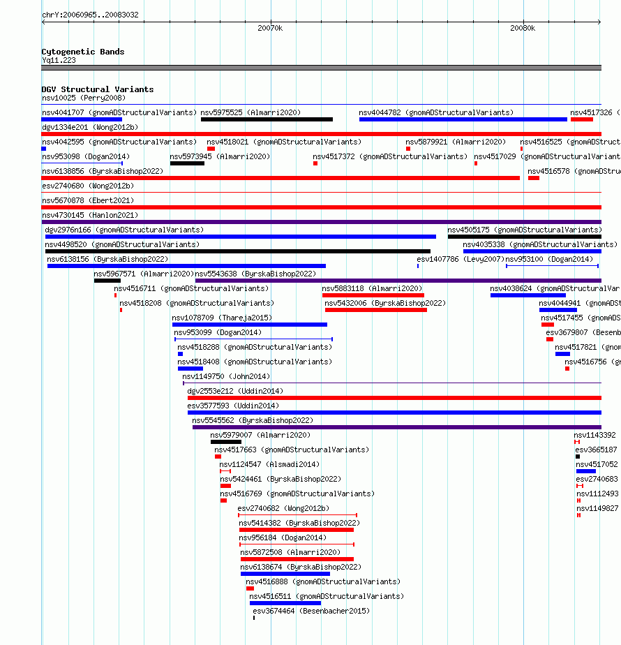621x645 pixels.
Task: Click the nsv1078709 (Thareja2015) label
Action: 222,318
